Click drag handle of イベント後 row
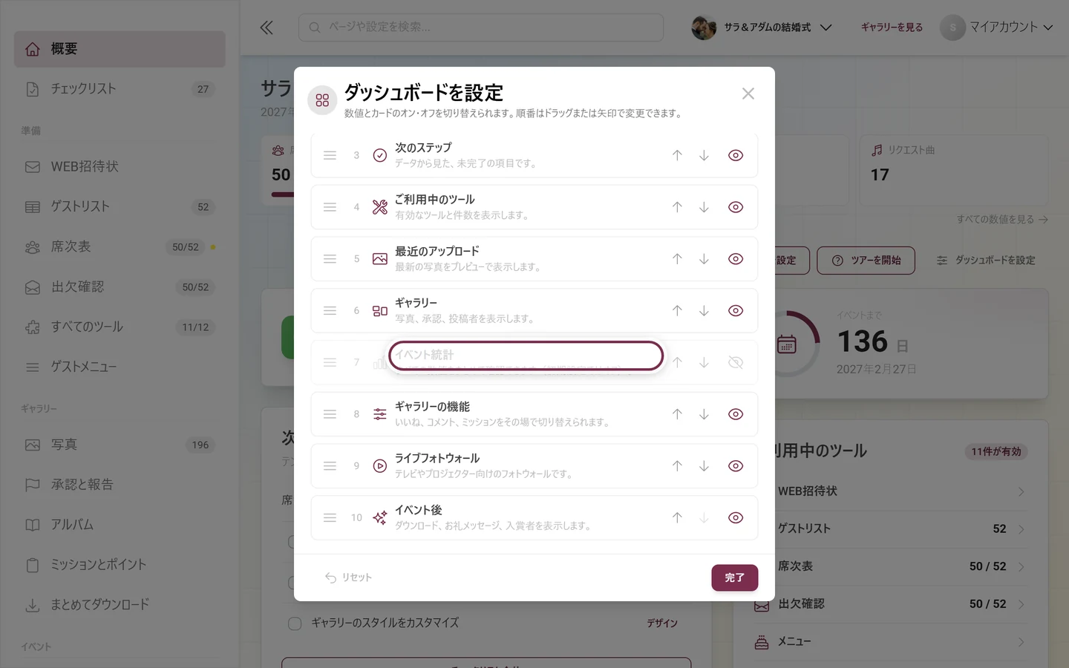The width and height of the screenshot is (1069, 668). click(330, 518)
